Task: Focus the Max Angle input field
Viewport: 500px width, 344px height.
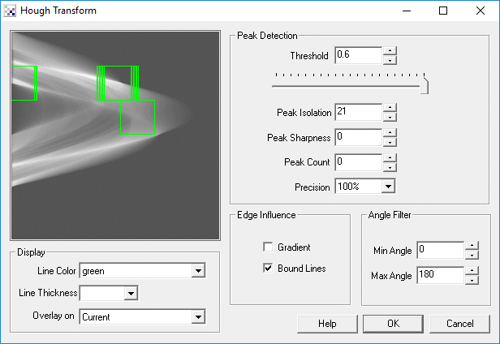Action: 439,276
